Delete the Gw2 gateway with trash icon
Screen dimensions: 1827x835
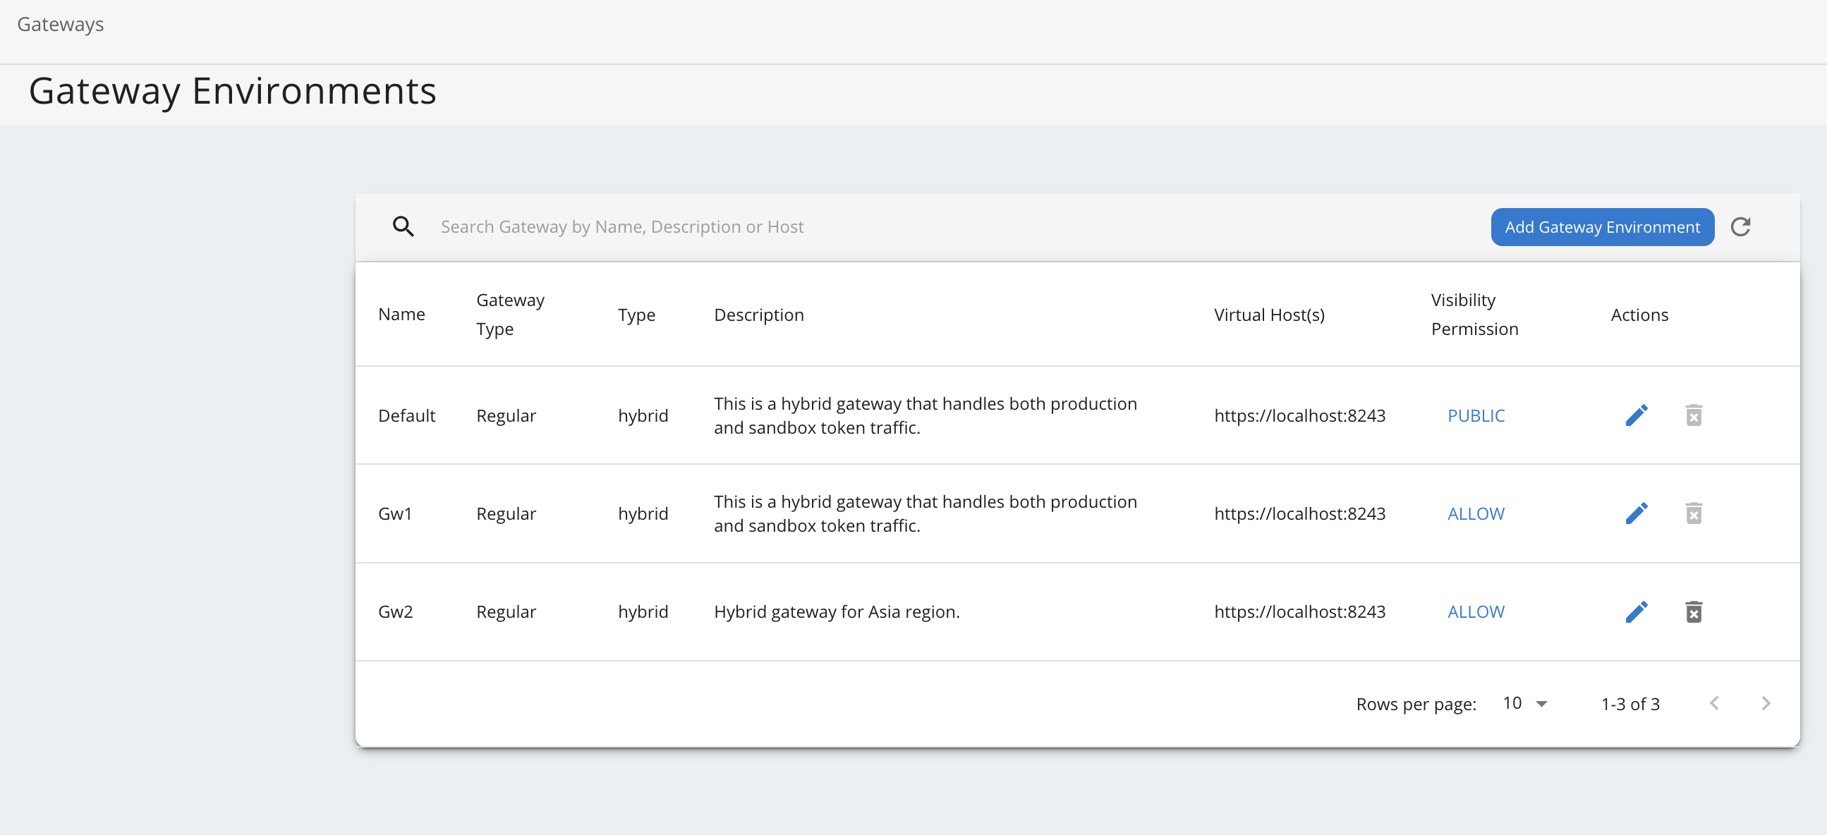1693,611
